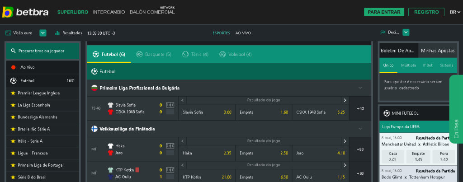
Task: Collapse the Primeira Liga Profissional da Bulgária section
Action: click(360, 88)
